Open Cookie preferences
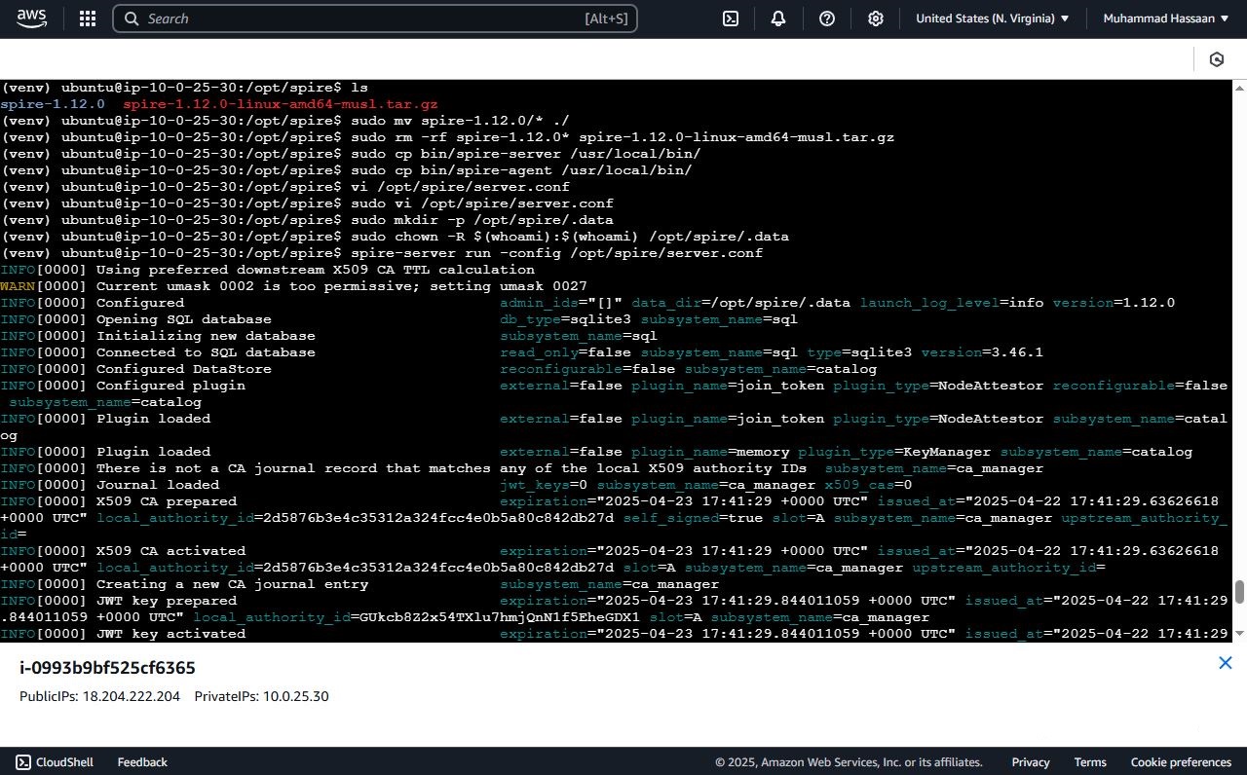Viewport: 1247px width, 775px height. 1181,762
